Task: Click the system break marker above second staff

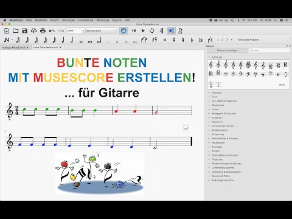Action: click(186, 128)
